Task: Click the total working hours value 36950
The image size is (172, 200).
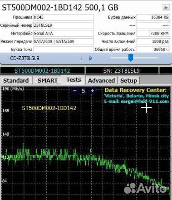Action: pos(153,50)
